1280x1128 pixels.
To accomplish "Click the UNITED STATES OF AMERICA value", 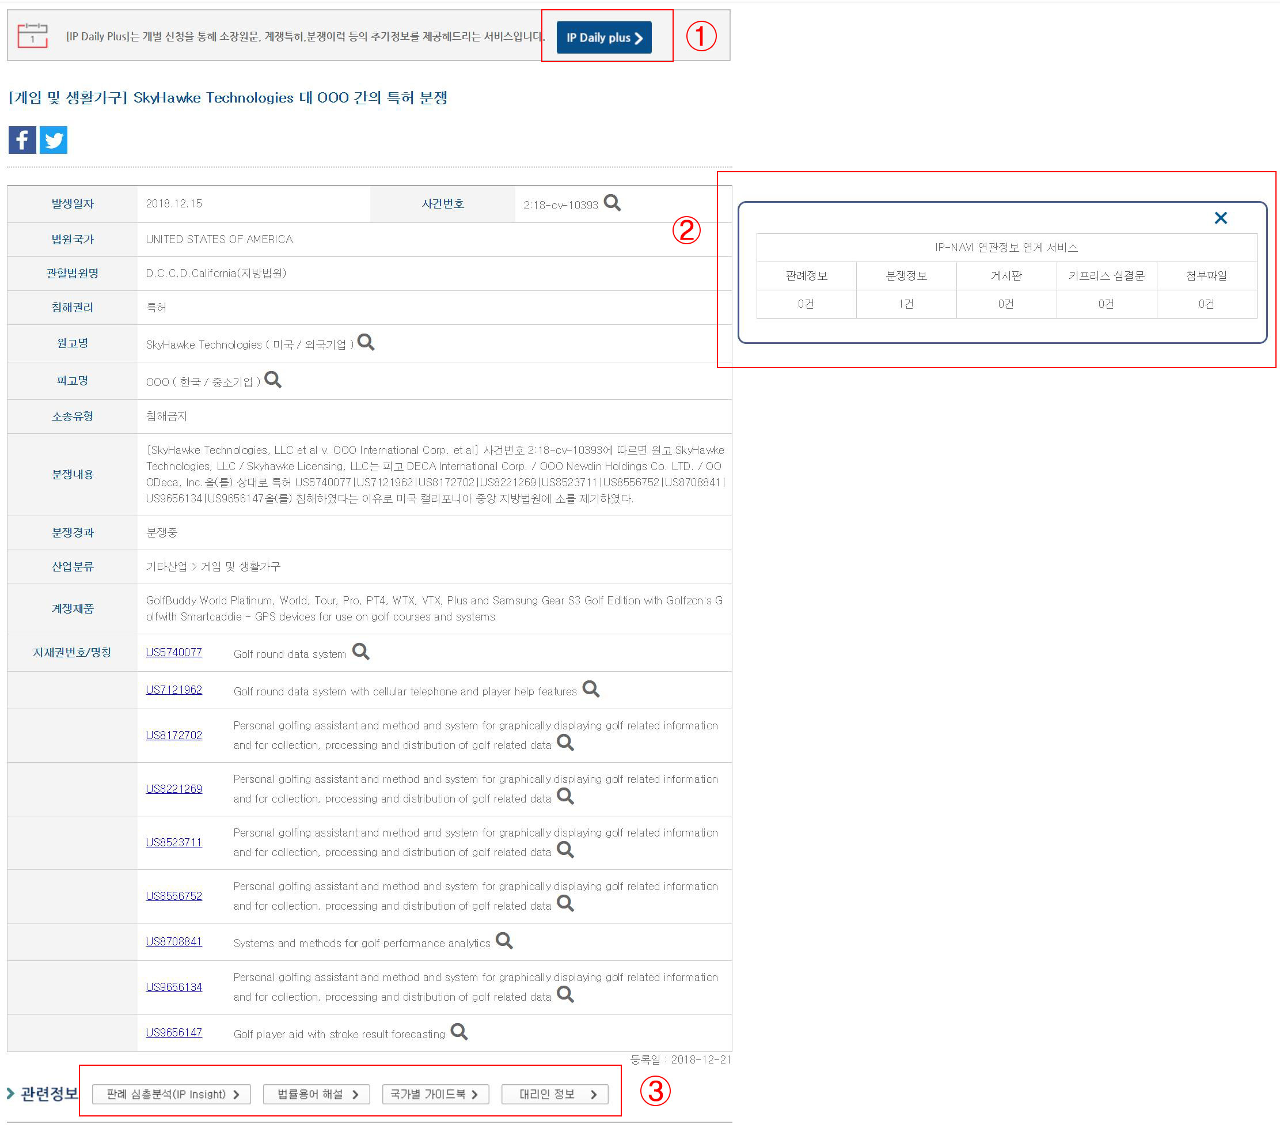I will coord(219,240).
